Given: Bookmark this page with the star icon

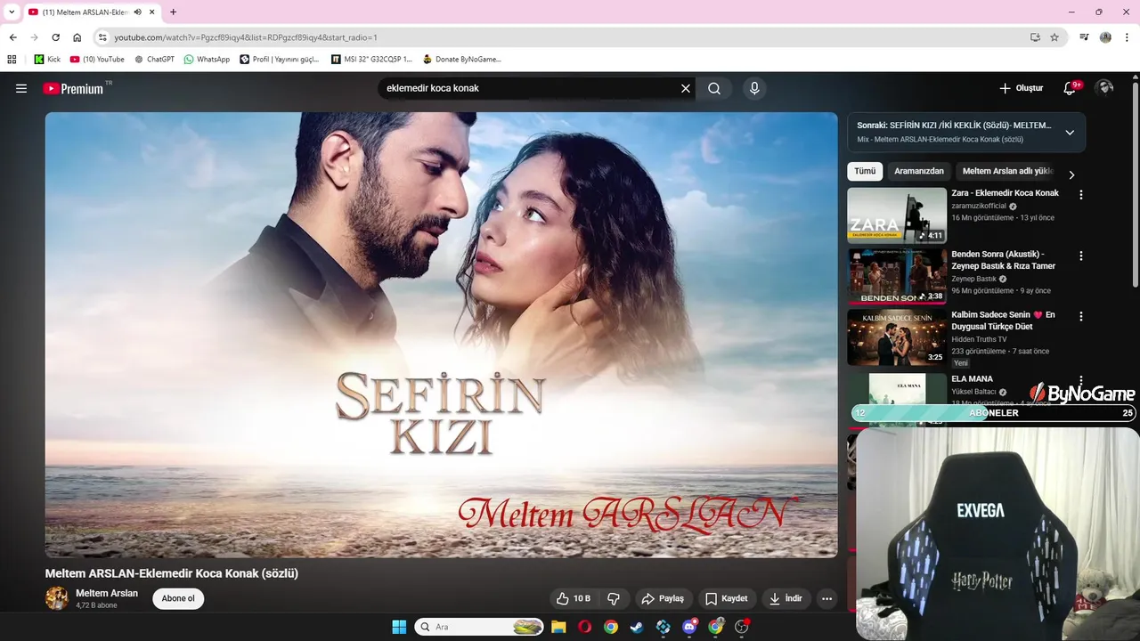Looking at the screenshot, I should pos(1054,37).
